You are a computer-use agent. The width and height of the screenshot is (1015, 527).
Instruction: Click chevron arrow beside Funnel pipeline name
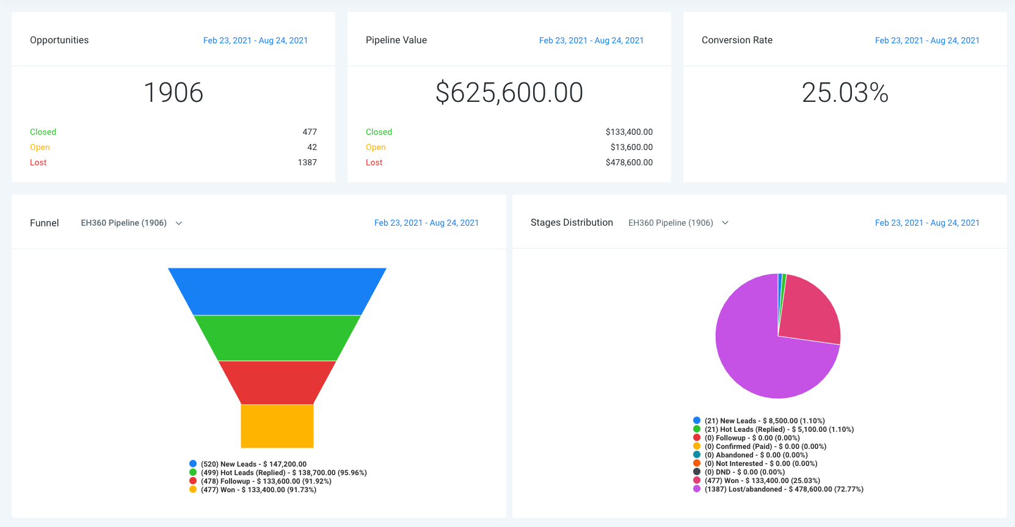tap(179, 223)
